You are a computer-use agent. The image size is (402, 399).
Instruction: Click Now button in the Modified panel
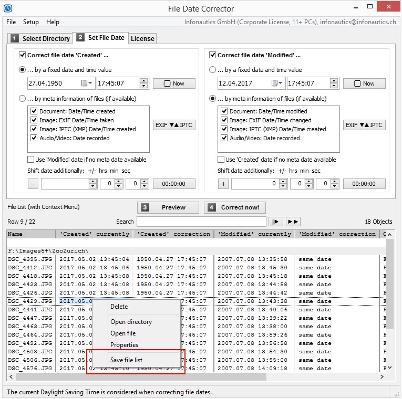(x=364, y=83)
